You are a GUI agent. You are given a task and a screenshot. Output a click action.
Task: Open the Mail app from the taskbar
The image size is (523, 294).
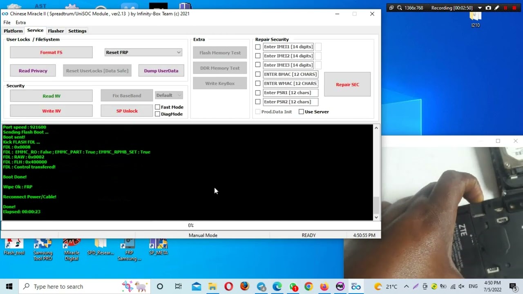[197, 286]
